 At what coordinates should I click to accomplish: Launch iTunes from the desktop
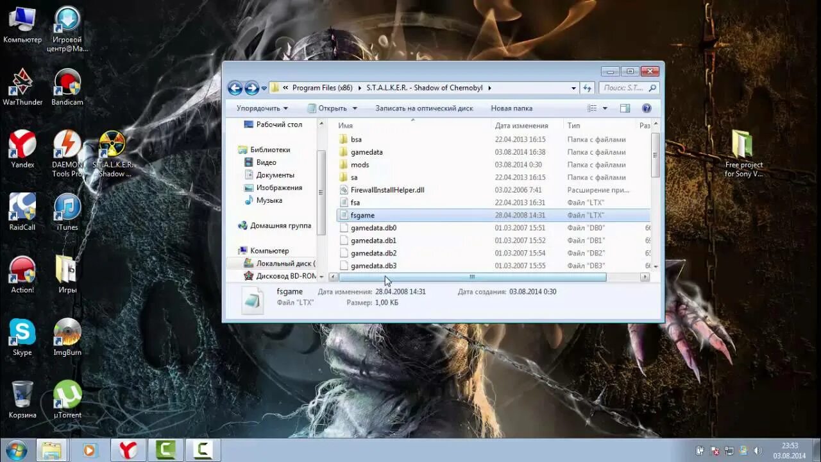coord(67,212)
